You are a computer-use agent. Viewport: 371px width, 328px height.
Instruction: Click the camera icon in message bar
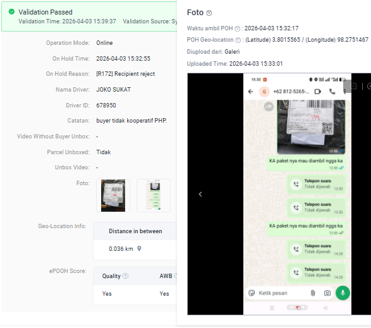327,293
